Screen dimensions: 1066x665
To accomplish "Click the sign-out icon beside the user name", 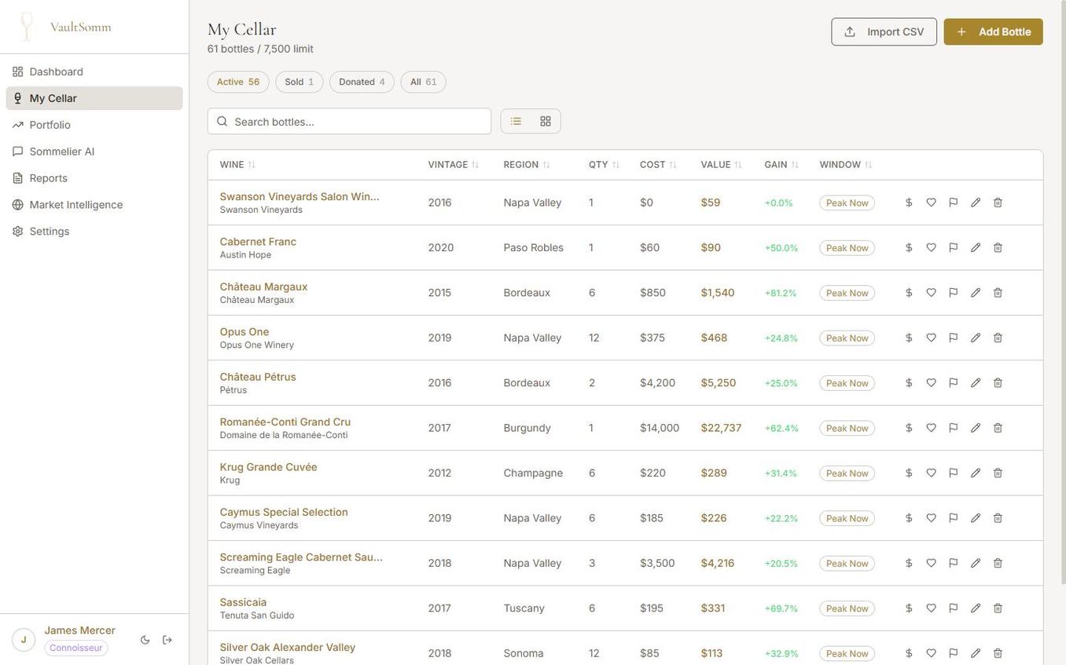I will click(167, 641).
